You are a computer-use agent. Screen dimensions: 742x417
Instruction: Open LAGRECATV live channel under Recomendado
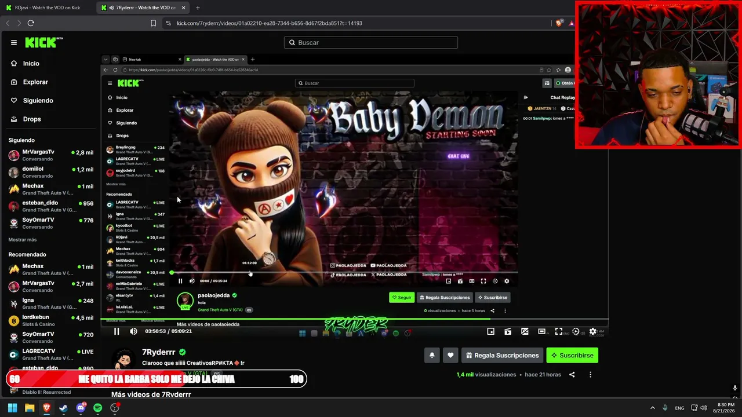tap(51, 354)
